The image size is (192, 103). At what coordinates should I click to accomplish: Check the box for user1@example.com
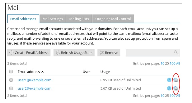pos(11,80)
